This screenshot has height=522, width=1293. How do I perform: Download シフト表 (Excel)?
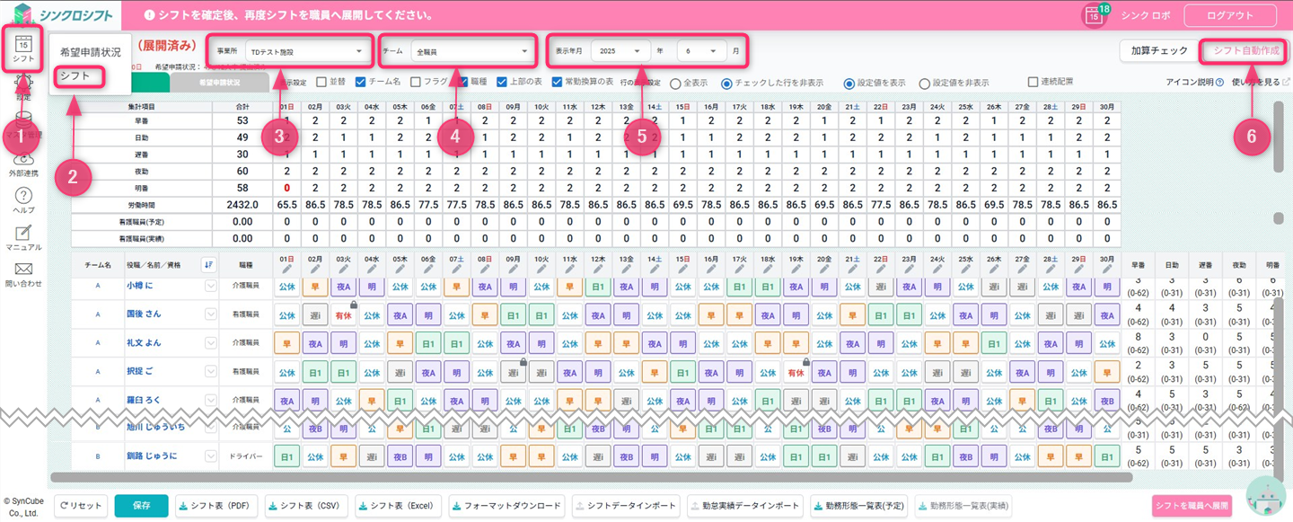coord(398,506)
